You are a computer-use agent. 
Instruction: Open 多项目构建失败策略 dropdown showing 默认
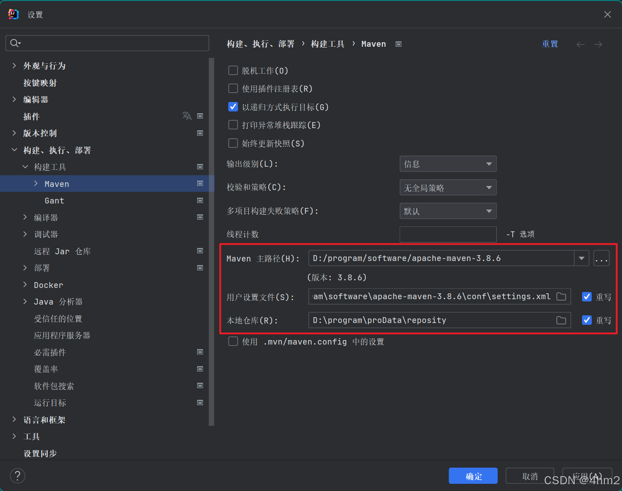tap(448, 211)
